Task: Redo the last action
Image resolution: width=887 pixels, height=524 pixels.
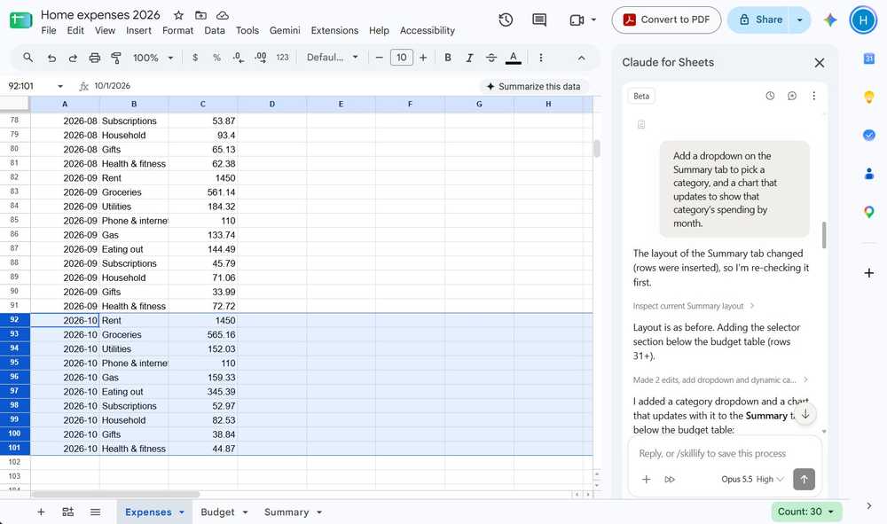Action: click(x=73, y=58)
